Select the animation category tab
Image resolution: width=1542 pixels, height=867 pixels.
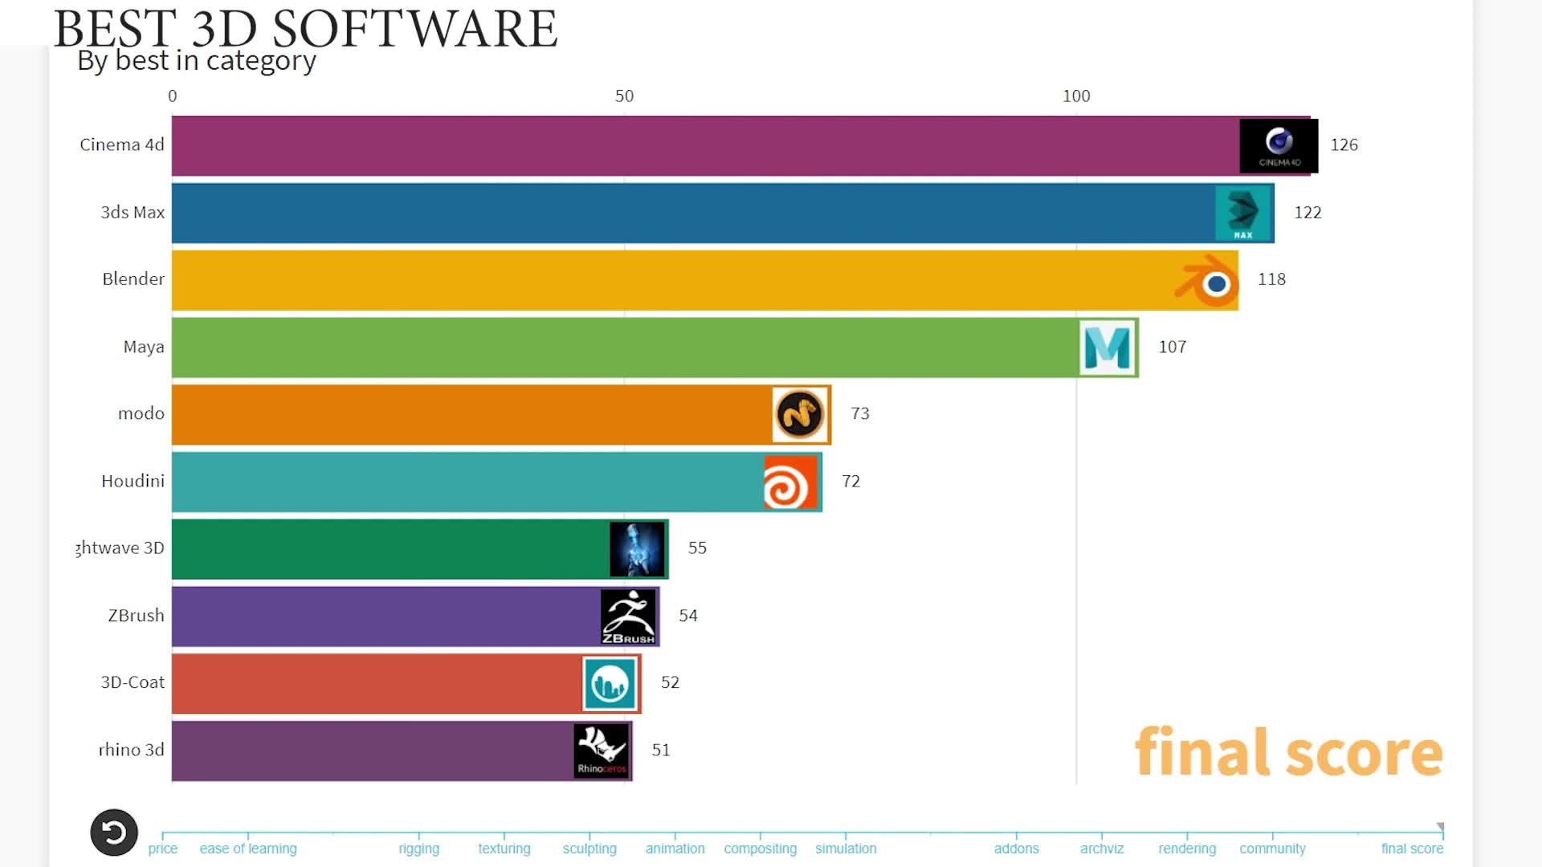click(x=674, y=848)
